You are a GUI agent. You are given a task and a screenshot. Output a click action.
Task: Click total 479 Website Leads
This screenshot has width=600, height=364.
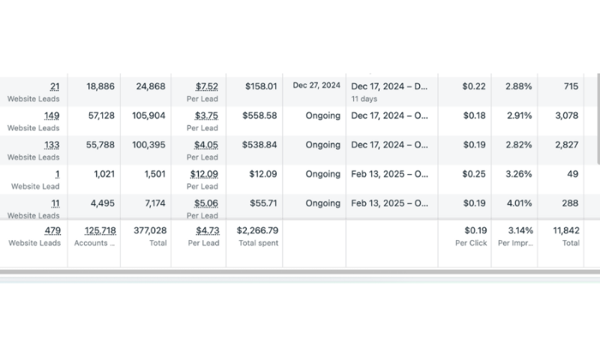coord(52,230)
